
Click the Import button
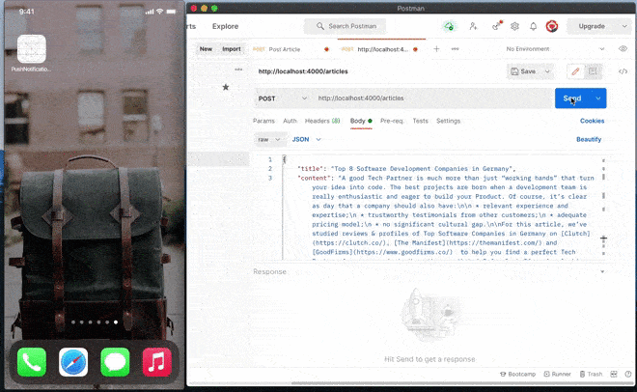pos(232,48)
